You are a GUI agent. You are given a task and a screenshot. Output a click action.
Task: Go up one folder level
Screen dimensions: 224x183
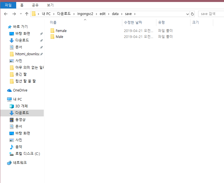coord(27,14)
